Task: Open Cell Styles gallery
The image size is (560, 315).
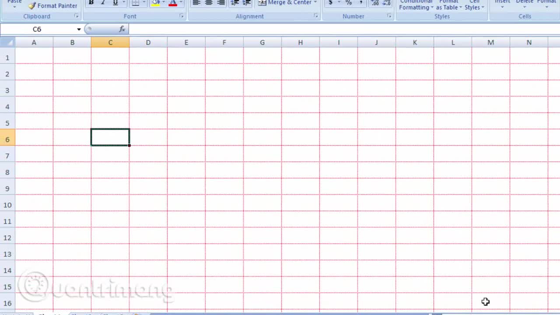Action: pyautogui.click(x=475, y=5)
